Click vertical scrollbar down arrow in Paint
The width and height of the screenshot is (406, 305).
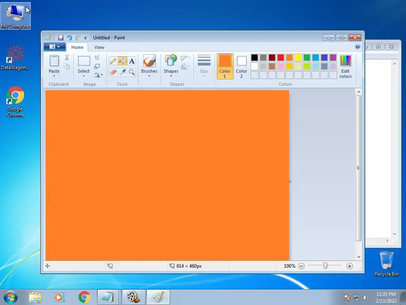pyautogui.click(x=358, y=257)
